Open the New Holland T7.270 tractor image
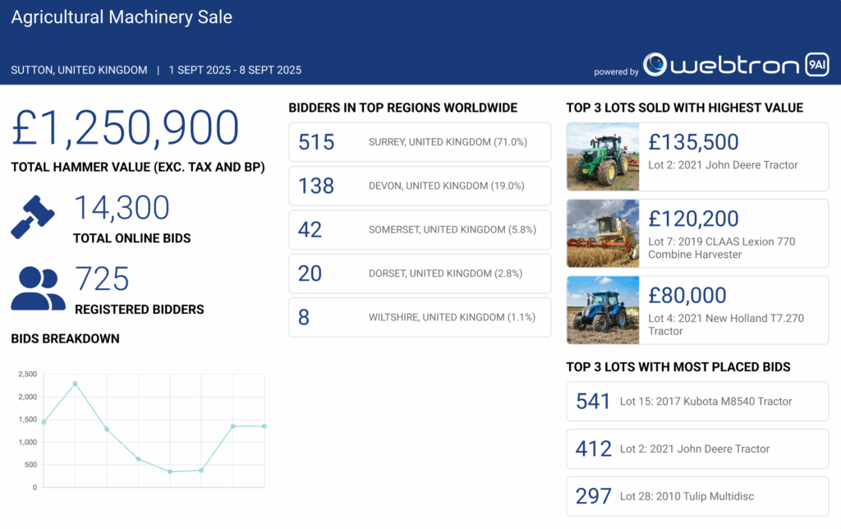This screenshot has height=529, width=841. 603,310
